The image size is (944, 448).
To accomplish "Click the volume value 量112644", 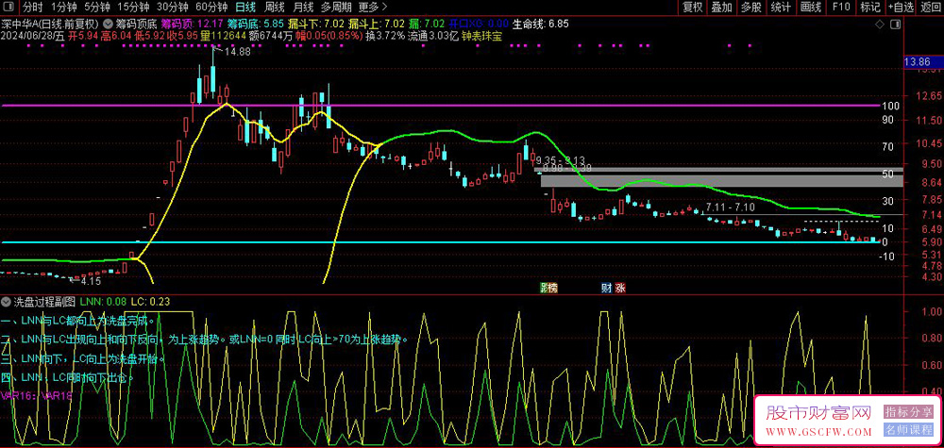I will click(224, 36).
